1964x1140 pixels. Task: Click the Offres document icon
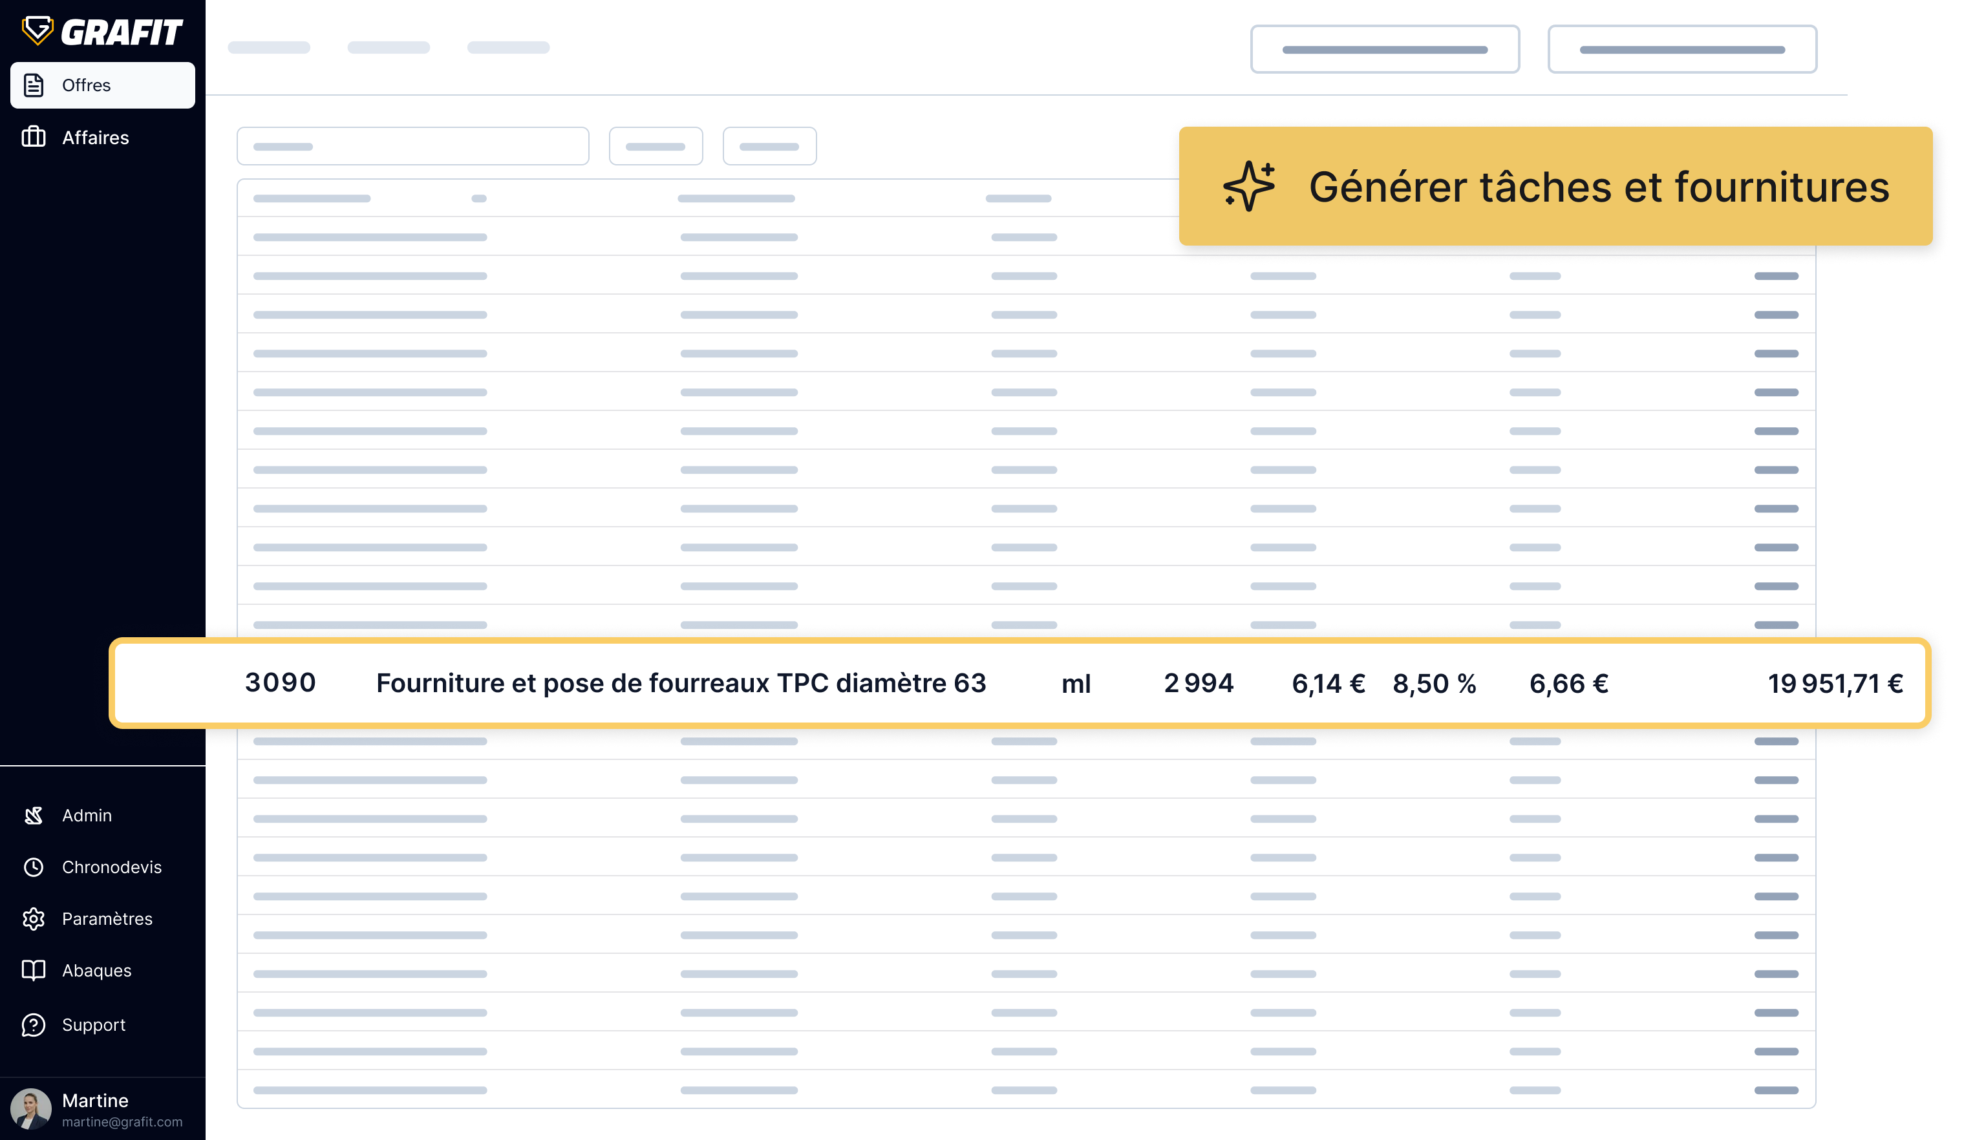[x=34, y=85]
